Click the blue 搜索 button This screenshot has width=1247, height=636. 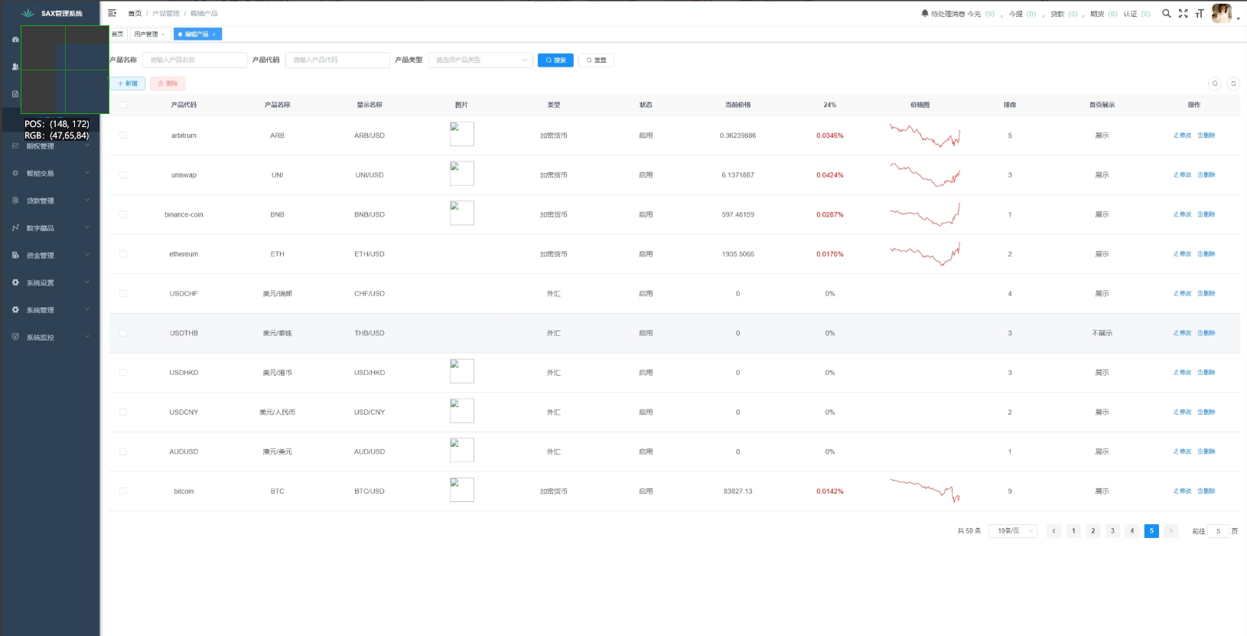coord(555,60)
